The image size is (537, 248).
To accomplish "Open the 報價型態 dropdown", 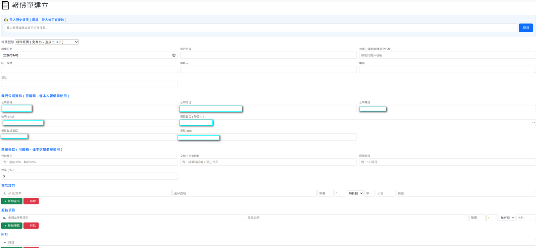I will coord(47,42).
